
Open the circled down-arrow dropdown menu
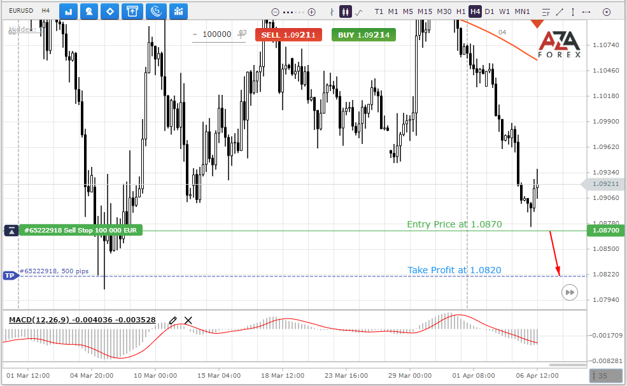pyautogui.click(x=607, y=12)
